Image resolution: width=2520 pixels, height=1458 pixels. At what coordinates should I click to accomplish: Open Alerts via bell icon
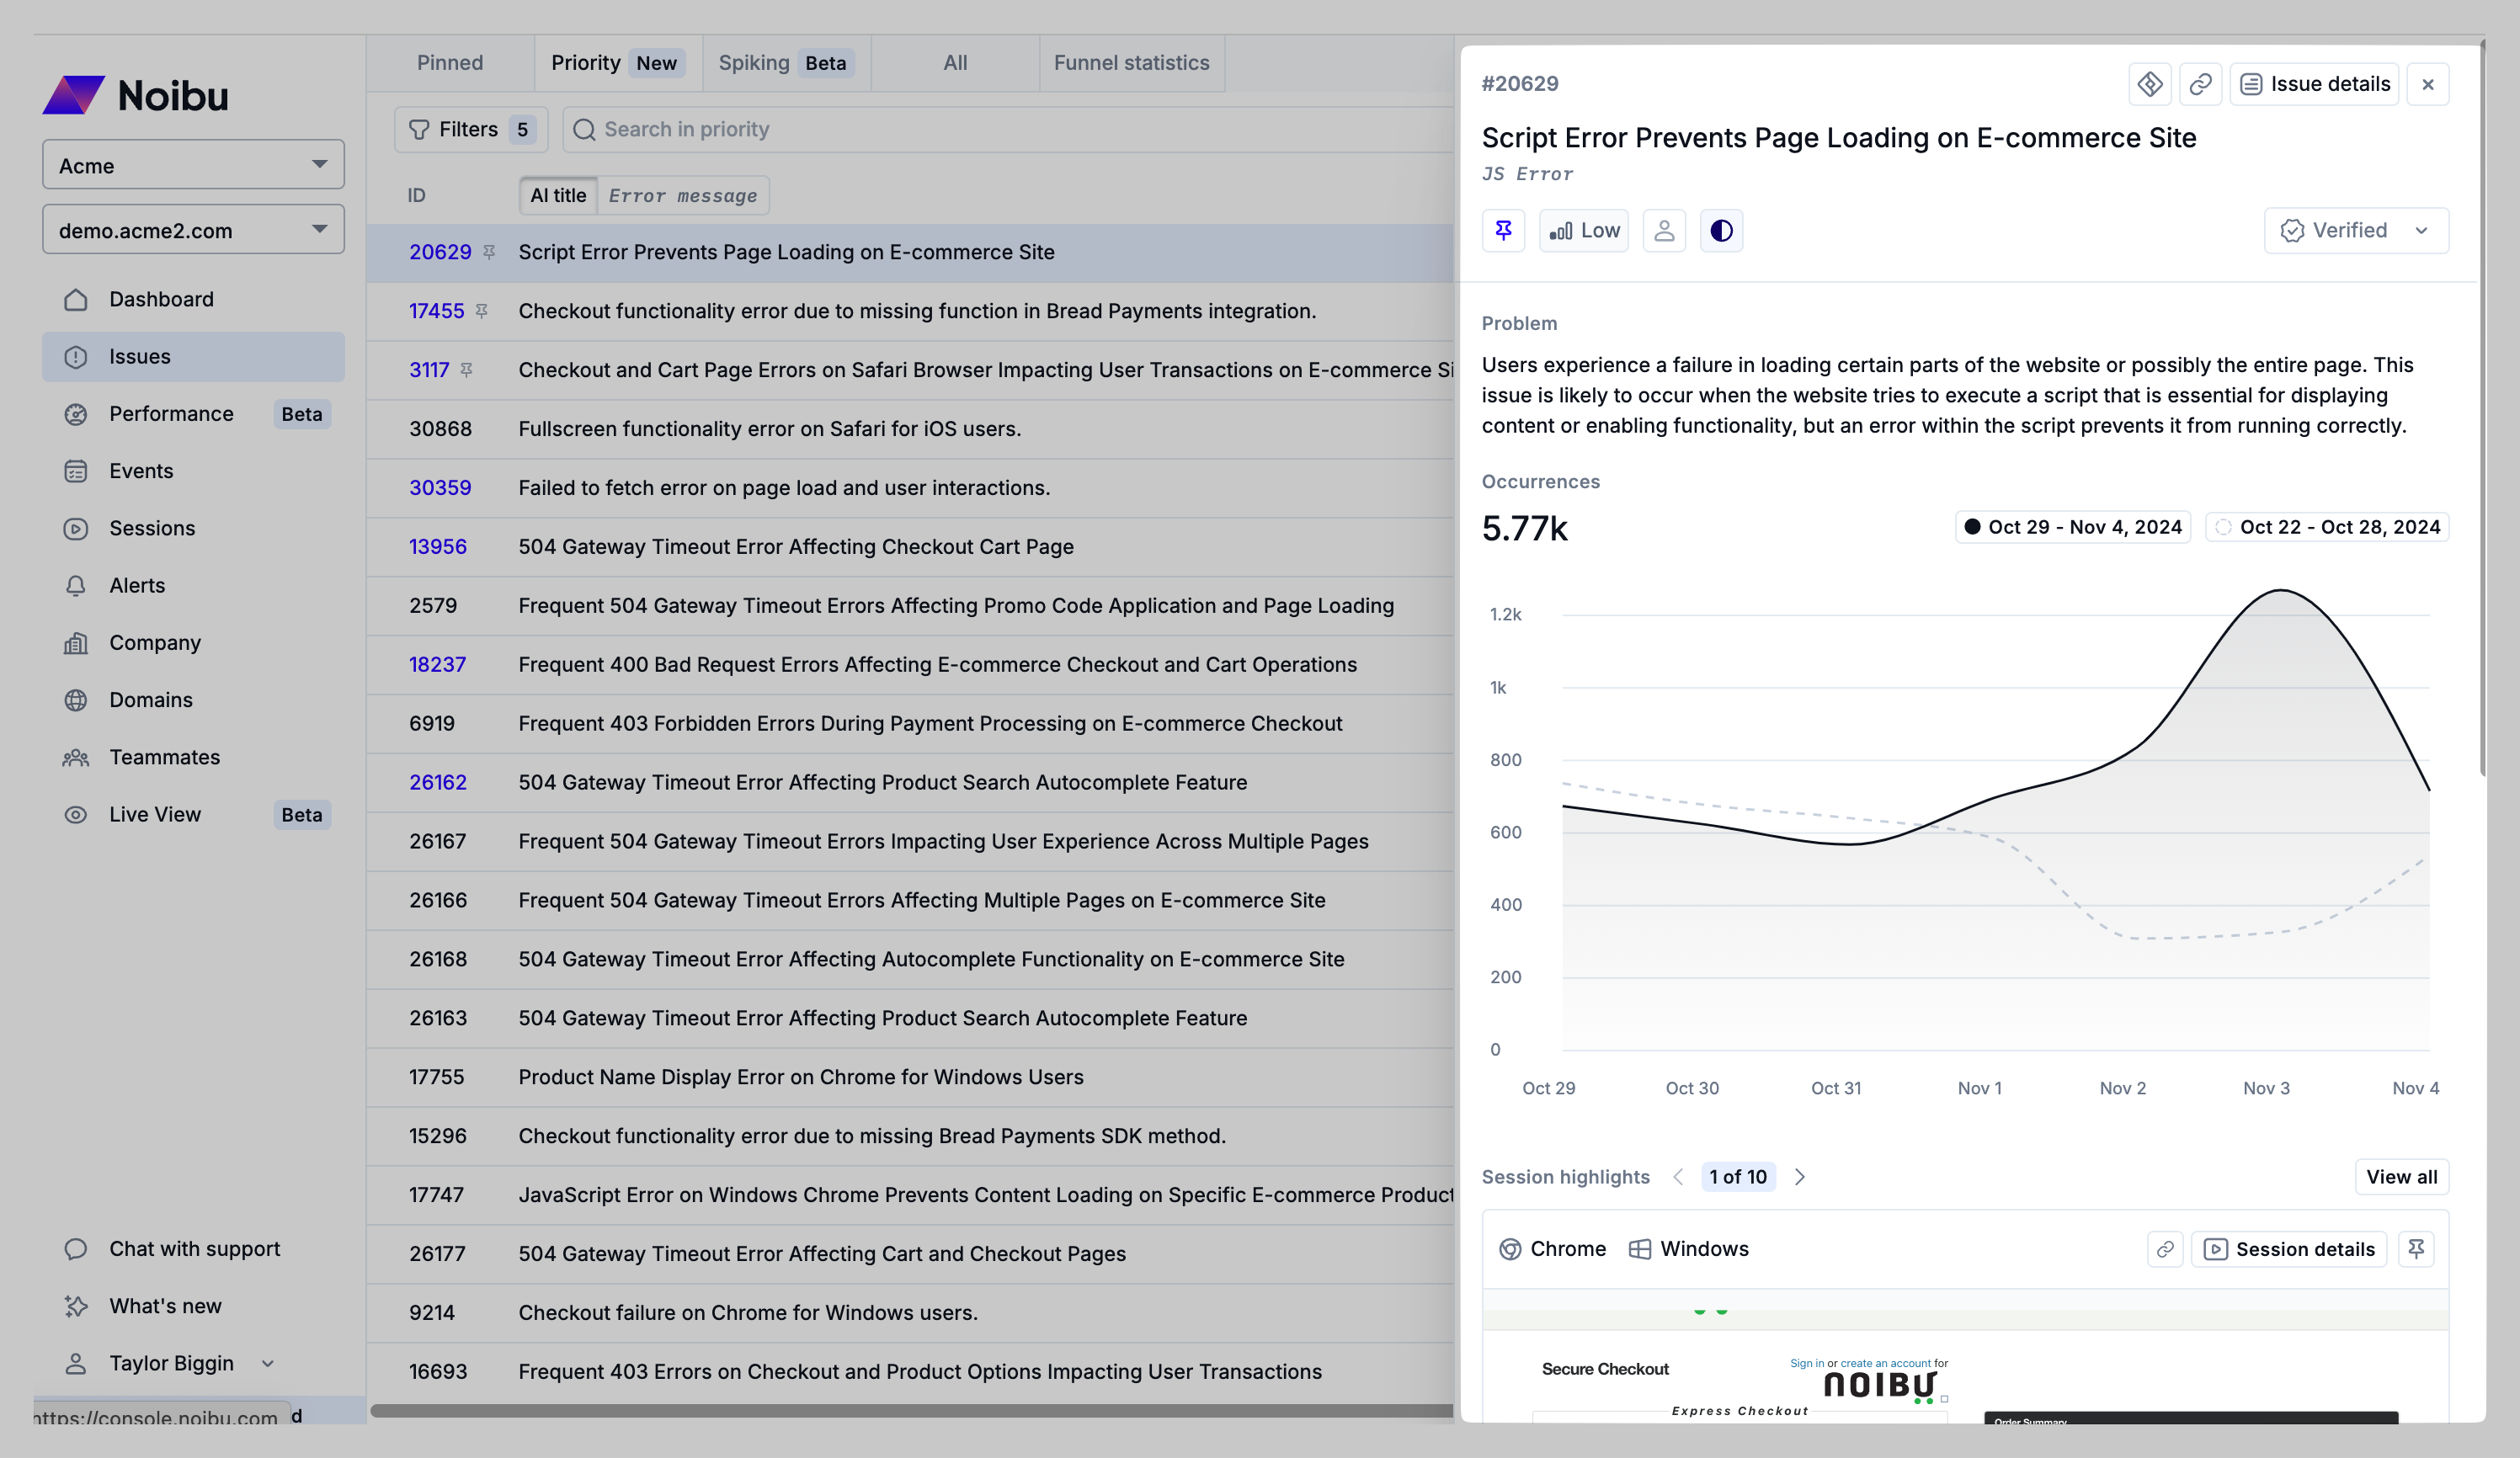click(x=76, y=586)
